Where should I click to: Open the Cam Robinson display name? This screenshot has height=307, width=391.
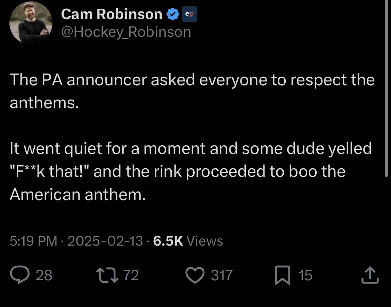[x=112, y=14]
